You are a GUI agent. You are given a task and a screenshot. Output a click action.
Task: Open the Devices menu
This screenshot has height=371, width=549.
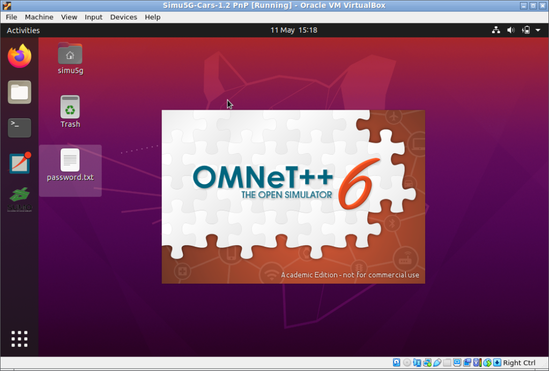click(123, 17)
